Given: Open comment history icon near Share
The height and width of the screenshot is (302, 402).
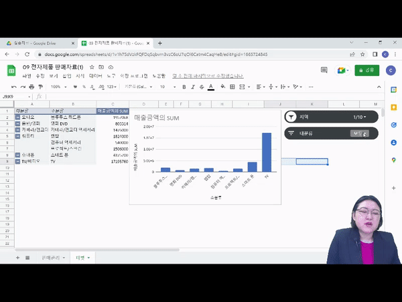Looking at the screenshot, I should pyautogui.click(x=324, y=70).
